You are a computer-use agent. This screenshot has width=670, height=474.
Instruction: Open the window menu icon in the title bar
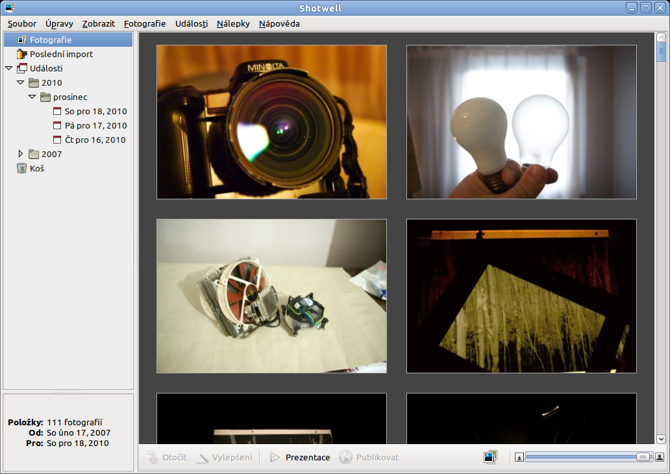[x=9, y=8]
